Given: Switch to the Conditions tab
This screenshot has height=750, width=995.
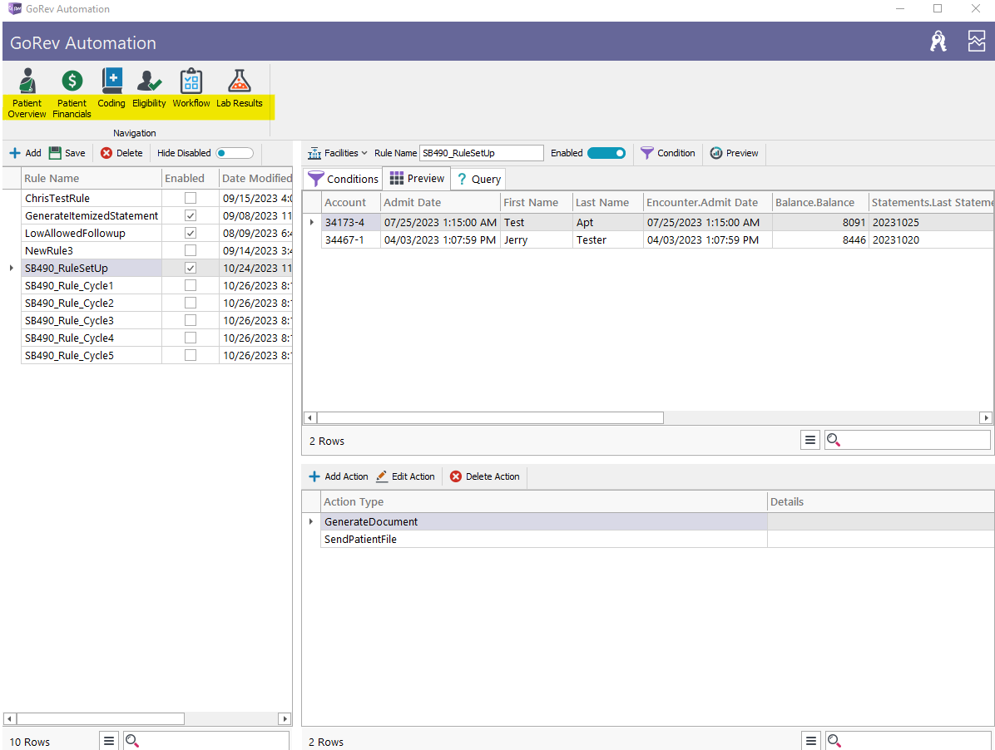Looking at the screenshot, I should [x=344, y=179].
